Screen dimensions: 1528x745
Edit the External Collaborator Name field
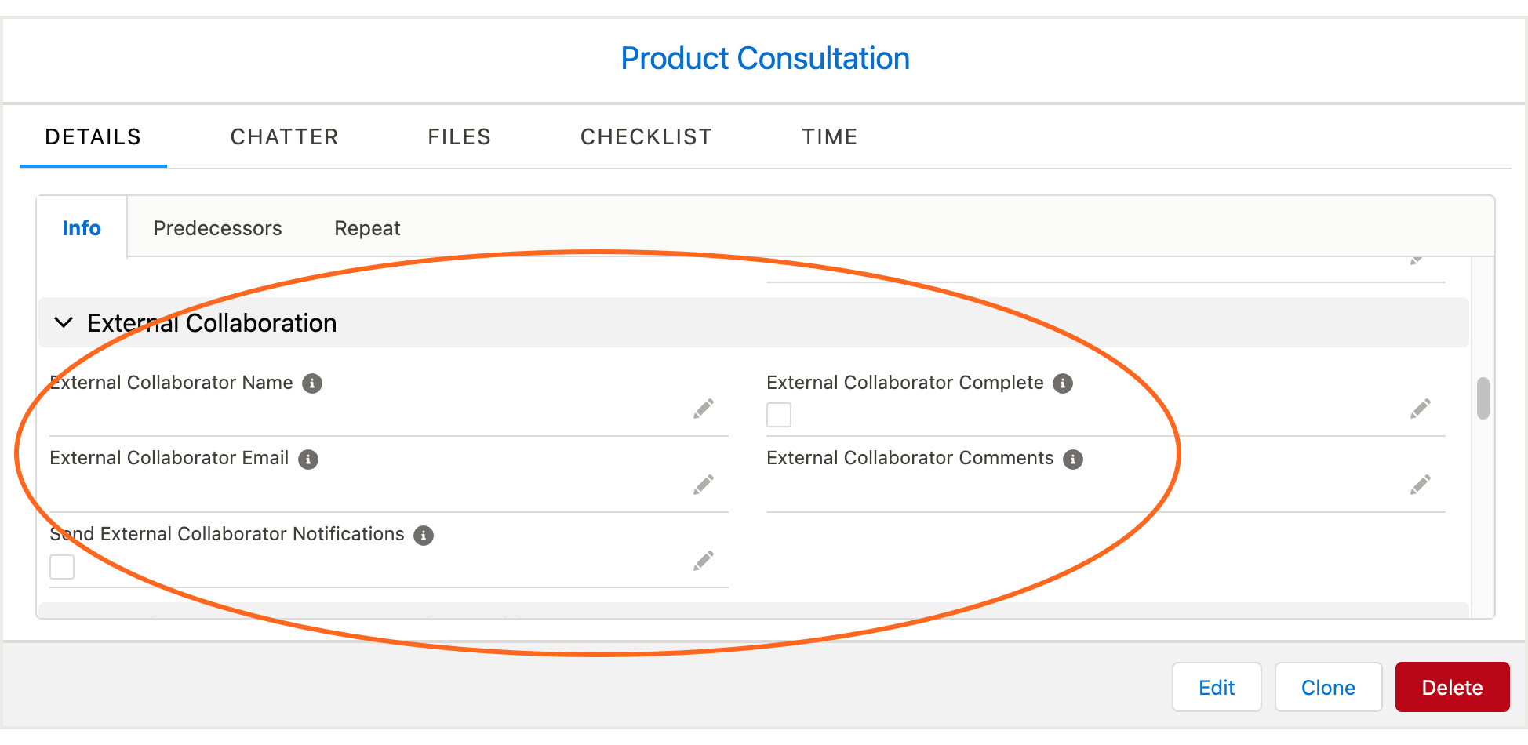point(703,408)
